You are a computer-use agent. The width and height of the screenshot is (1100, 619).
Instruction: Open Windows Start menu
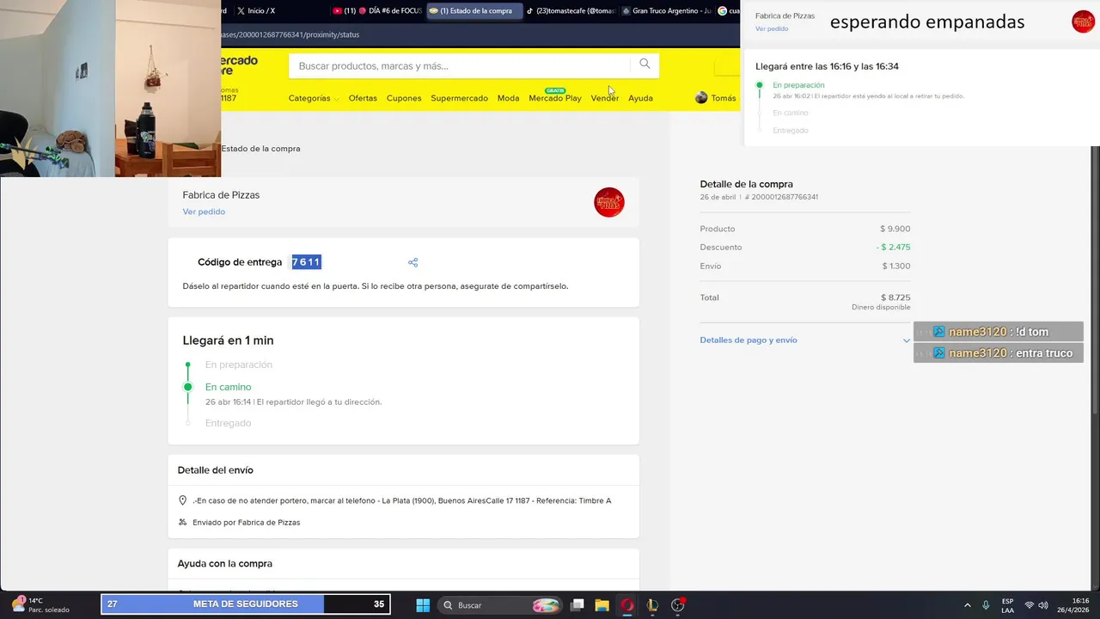423,605
